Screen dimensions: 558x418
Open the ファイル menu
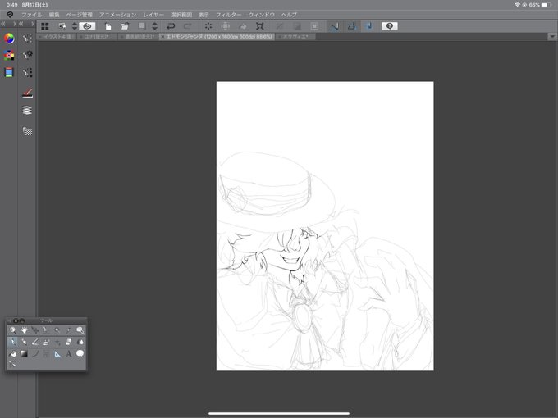coord(32,15)
